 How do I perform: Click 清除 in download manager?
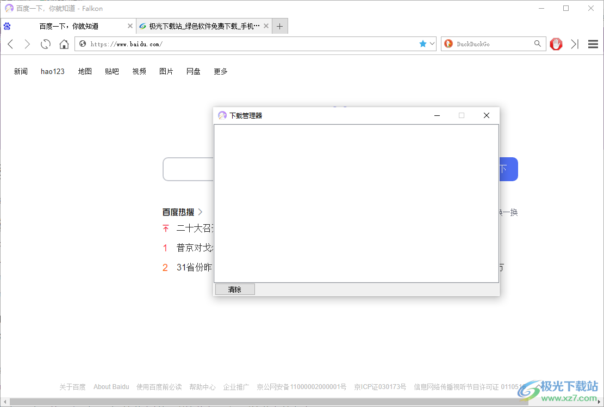pos(235,289)
